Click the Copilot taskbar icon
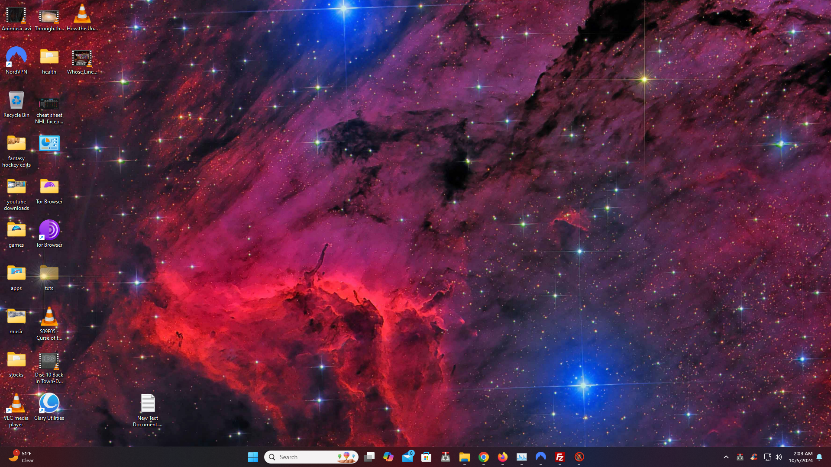 388,457
